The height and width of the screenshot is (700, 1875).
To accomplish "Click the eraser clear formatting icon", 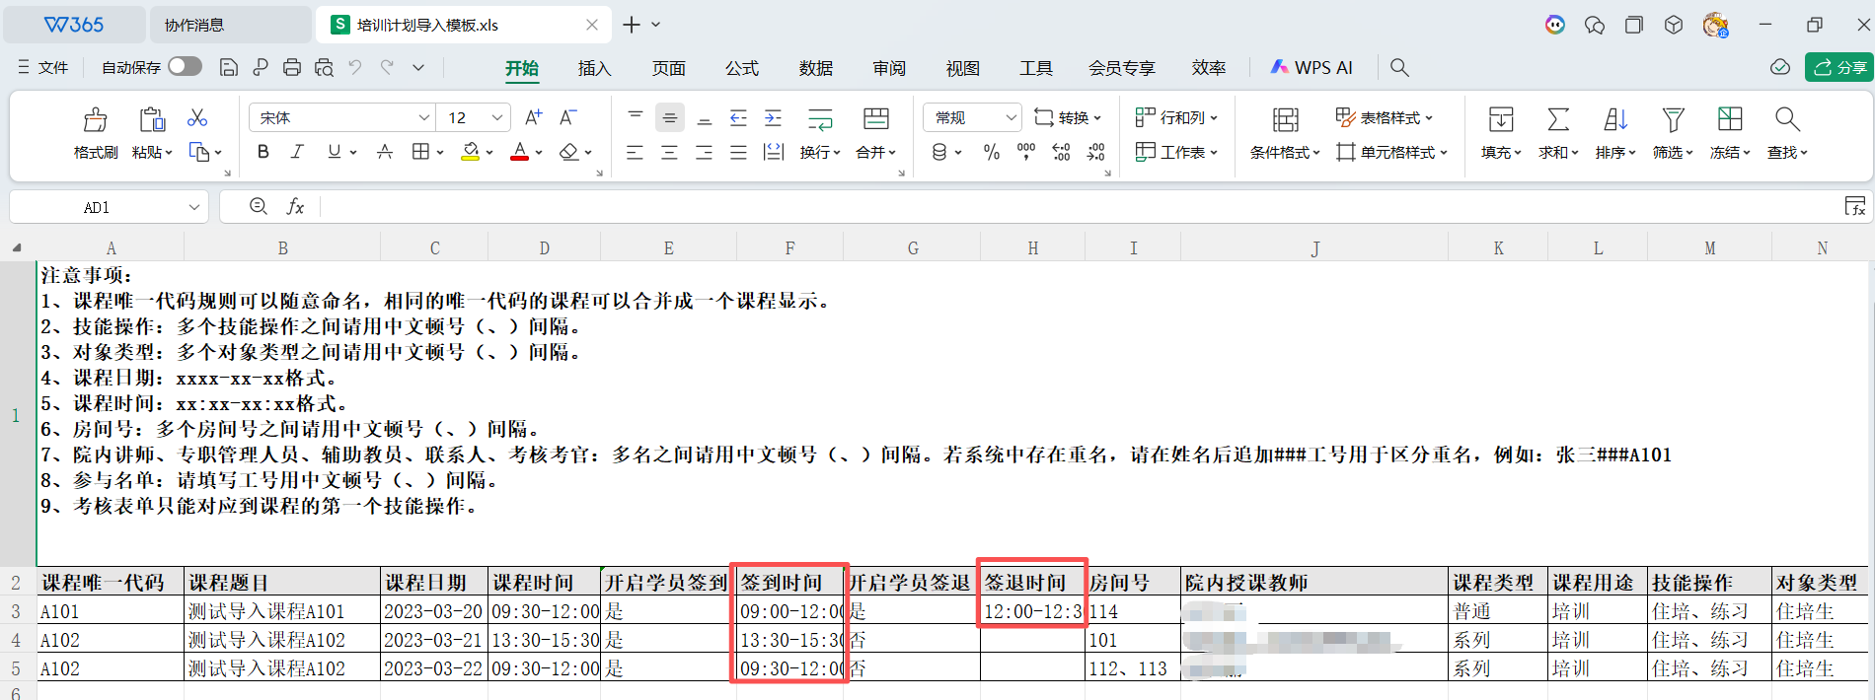I will (x=568, y=152).
